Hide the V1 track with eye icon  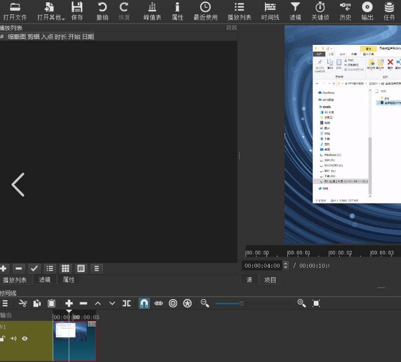click(x=24, y=339)
